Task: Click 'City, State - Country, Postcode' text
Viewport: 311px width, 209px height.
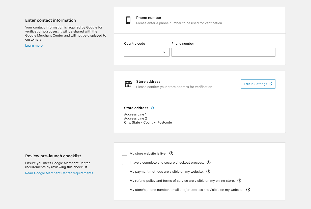Action: tap(148, 123)
